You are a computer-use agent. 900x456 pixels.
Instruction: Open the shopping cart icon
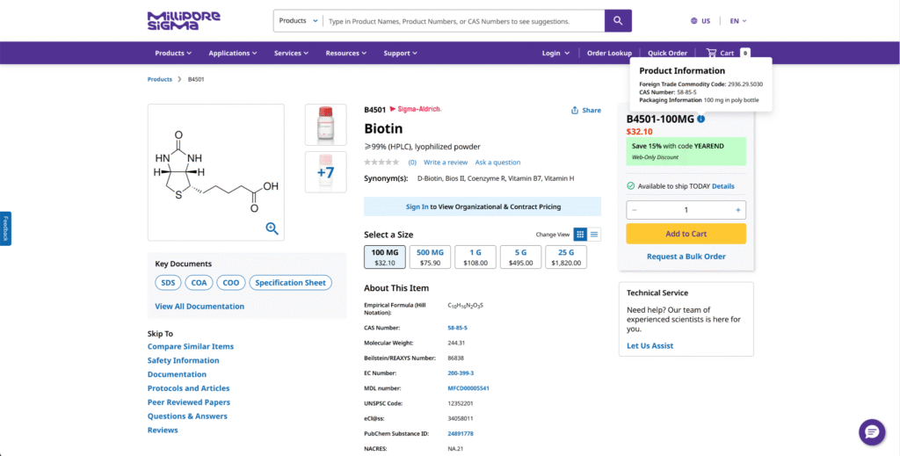point(712,53)
